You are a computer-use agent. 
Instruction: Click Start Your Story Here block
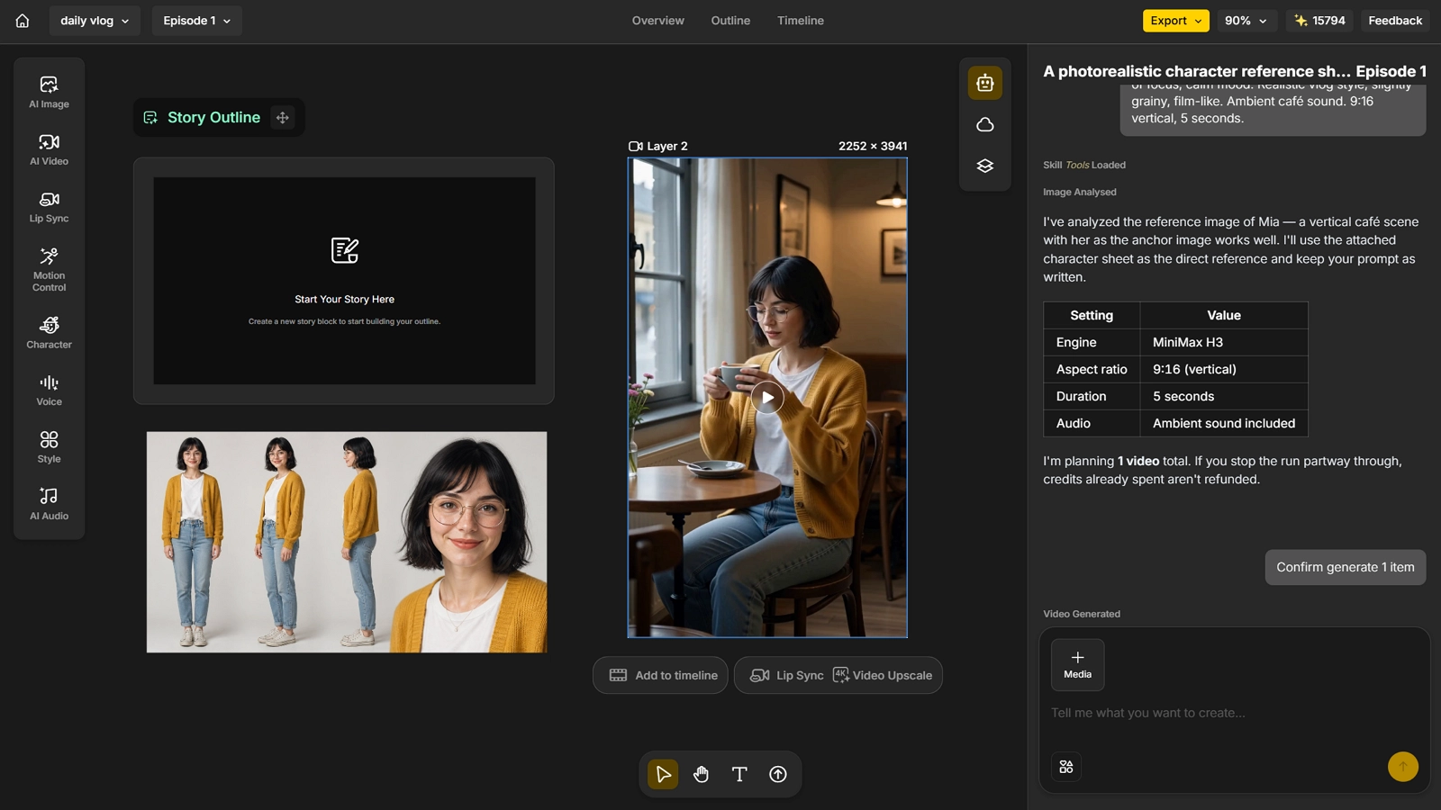[x=344, y=281]
